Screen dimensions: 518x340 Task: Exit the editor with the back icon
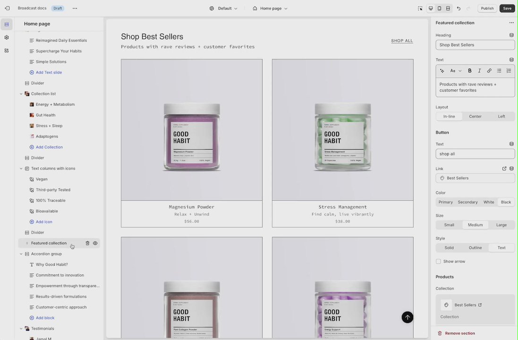[x=7, y=8]
